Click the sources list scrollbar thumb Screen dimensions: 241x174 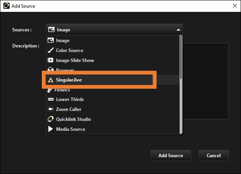click(181, 57)
